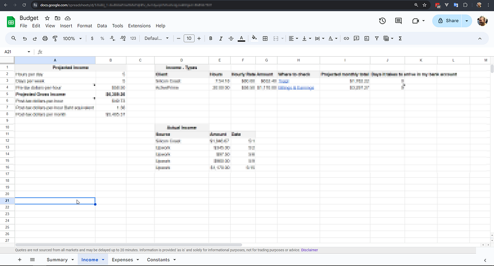494x266 pixels.
Task: Collapse the toolbar with chevron
Action: [x=480, y=38]
